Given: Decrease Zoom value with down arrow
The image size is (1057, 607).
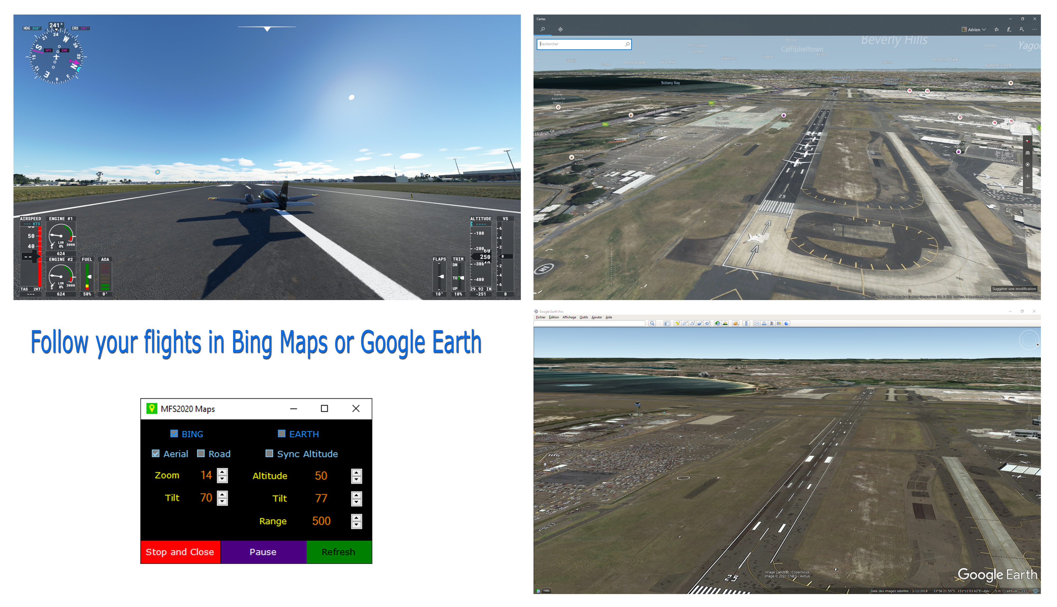Looking at the screenshot, I should 222,479.
